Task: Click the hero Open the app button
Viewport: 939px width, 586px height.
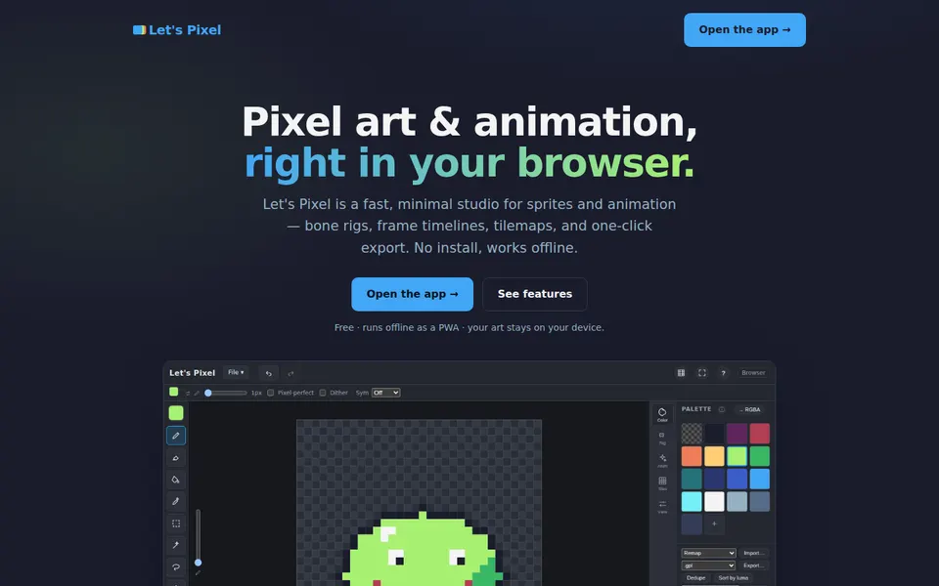Action: (412, 294)
